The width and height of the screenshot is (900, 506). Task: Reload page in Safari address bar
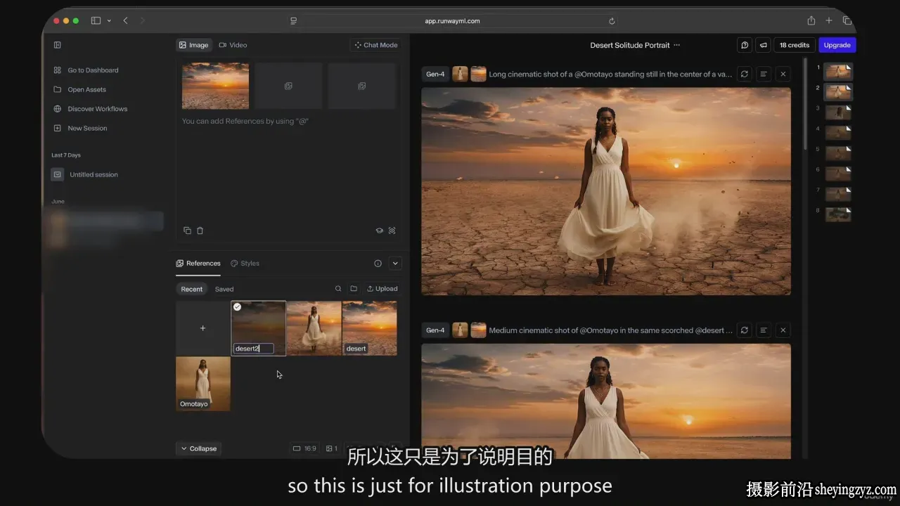612,21
